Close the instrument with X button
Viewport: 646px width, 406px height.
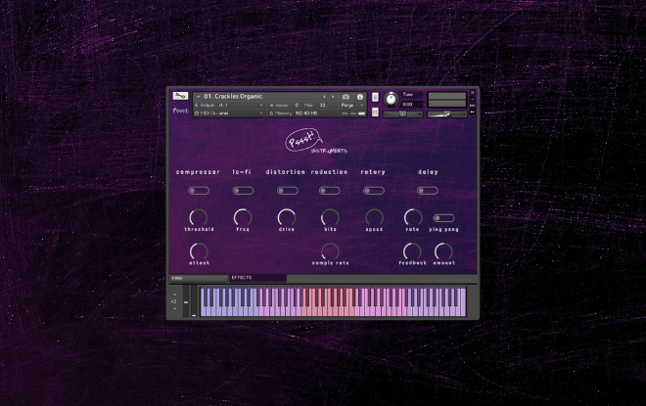click(x=472, y=93)
